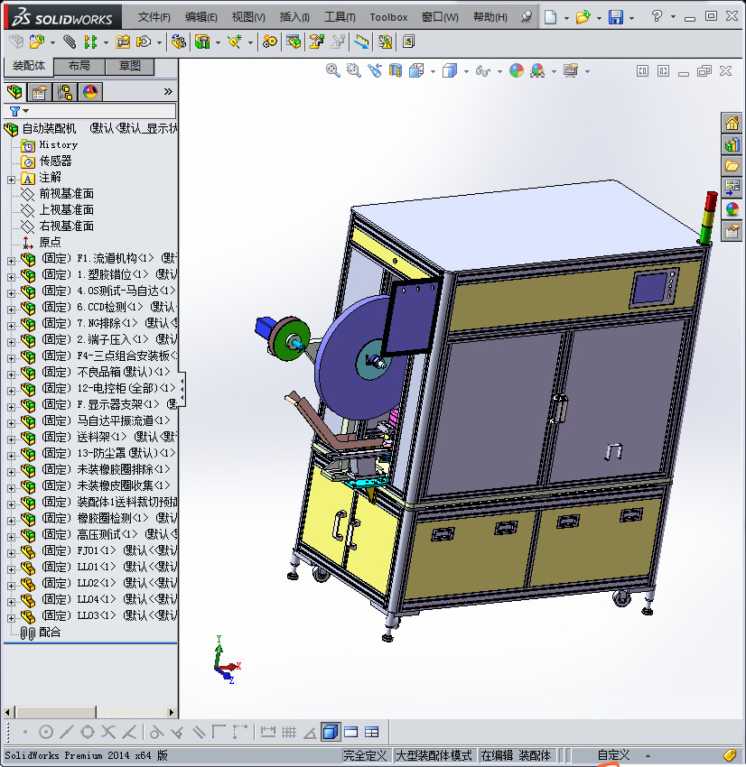Click the Show Hidden Components icon
The height and width of the screenshot is (767, 746).
pos(179,42)
